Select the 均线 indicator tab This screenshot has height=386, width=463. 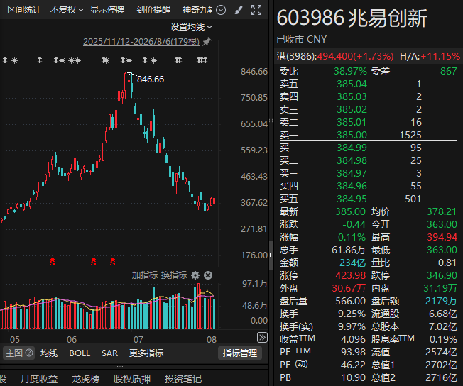pyautogui.click(x=49, y=353)
